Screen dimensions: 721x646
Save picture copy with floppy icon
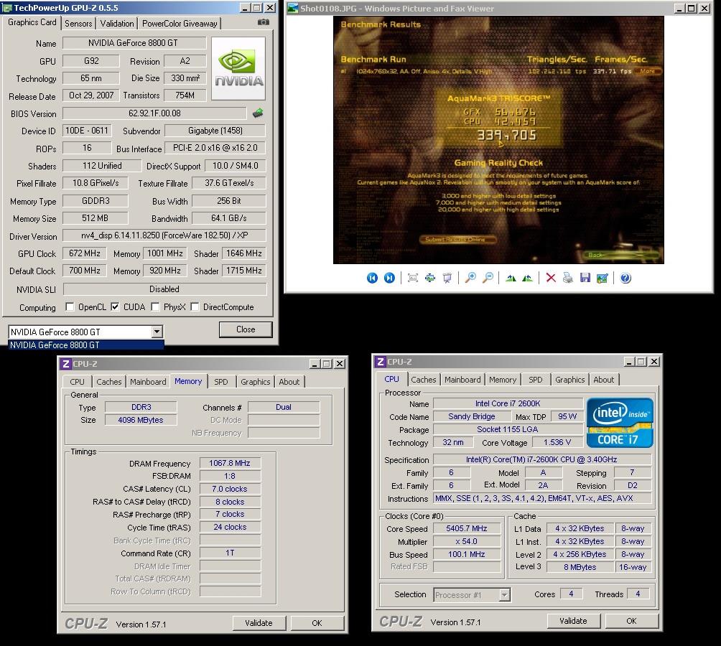(585, 278)
